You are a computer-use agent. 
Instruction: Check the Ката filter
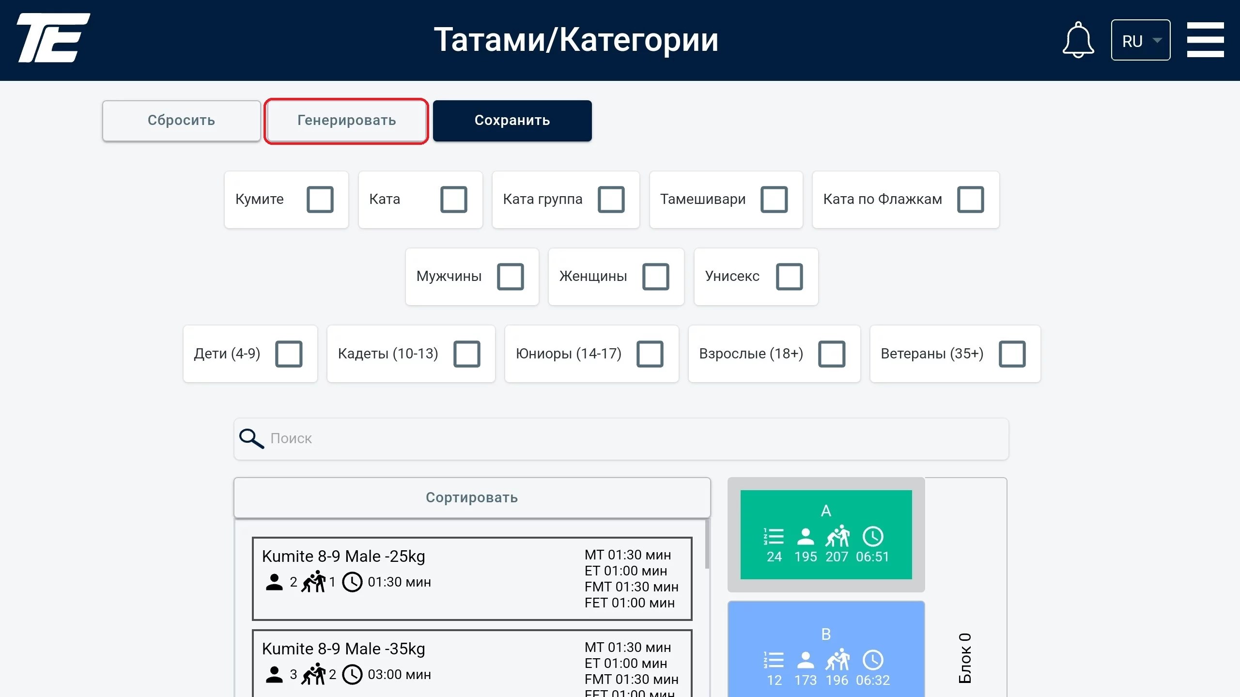coord(454,200)
